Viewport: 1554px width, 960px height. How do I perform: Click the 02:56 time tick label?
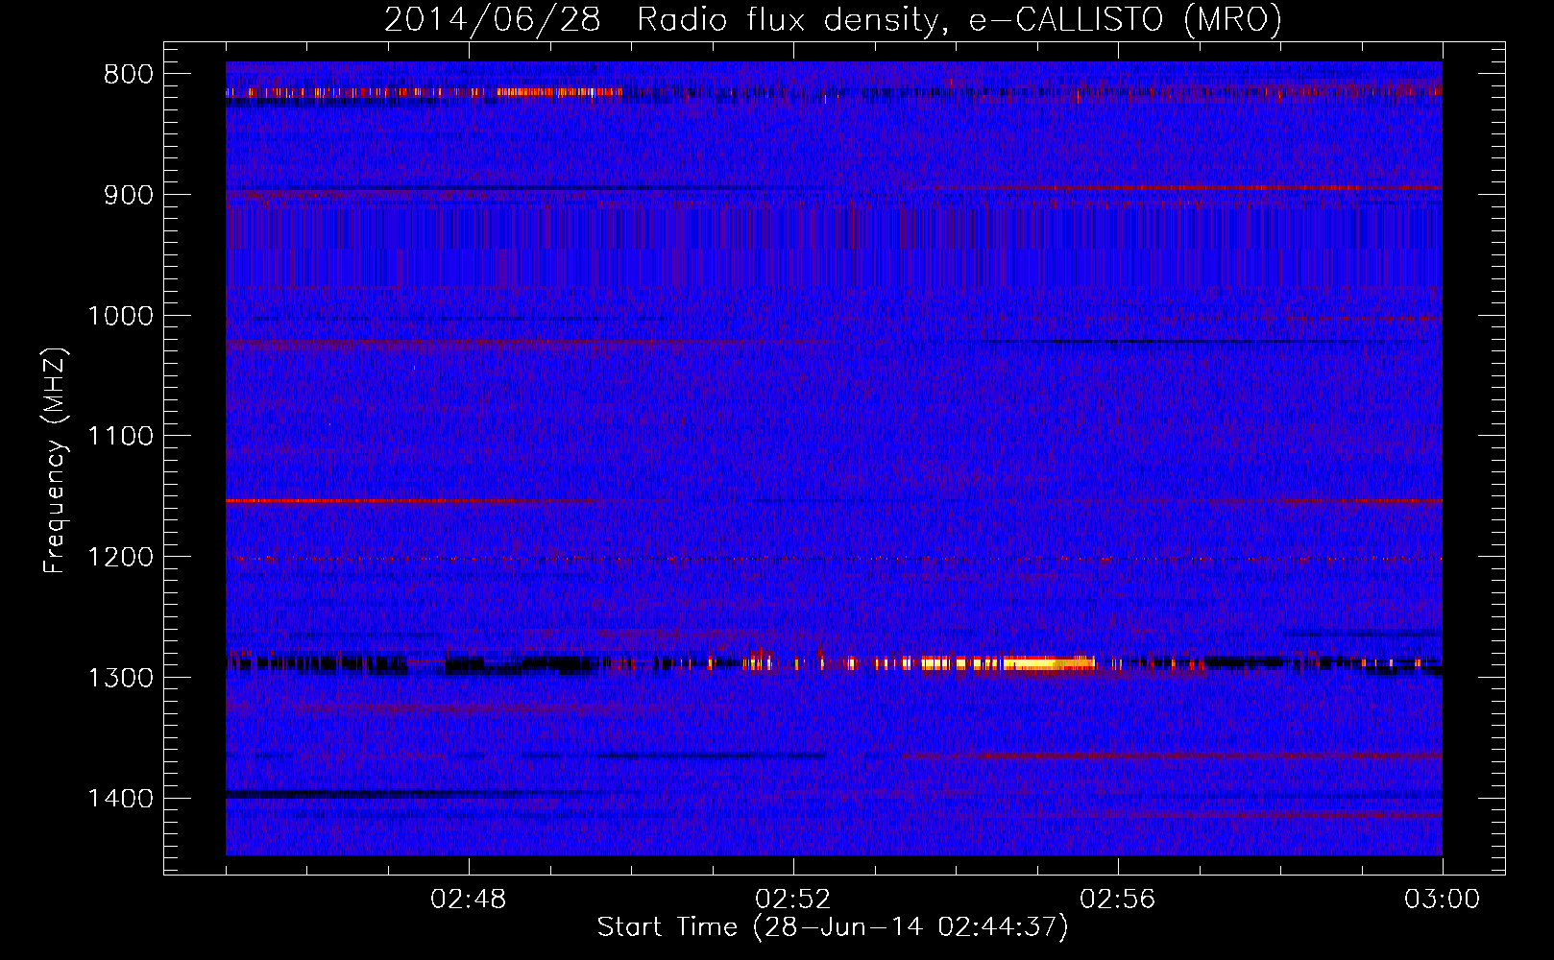point(1118,900)
